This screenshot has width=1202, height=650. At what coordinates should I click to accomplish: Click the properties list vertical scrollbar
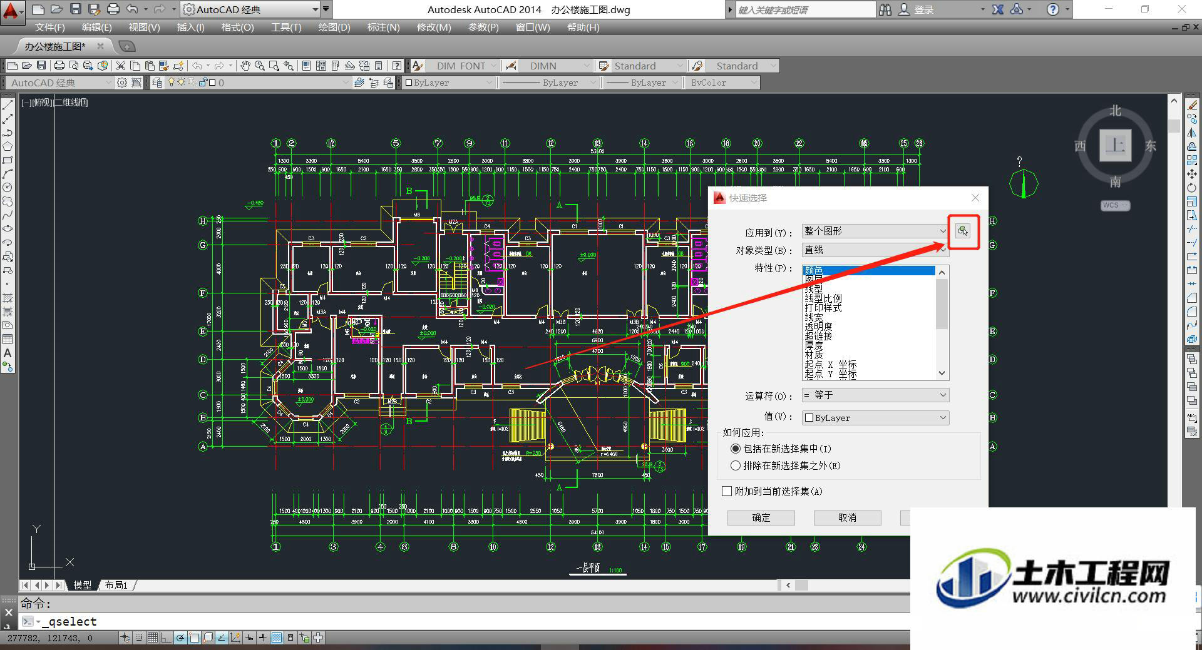point(942,322)
